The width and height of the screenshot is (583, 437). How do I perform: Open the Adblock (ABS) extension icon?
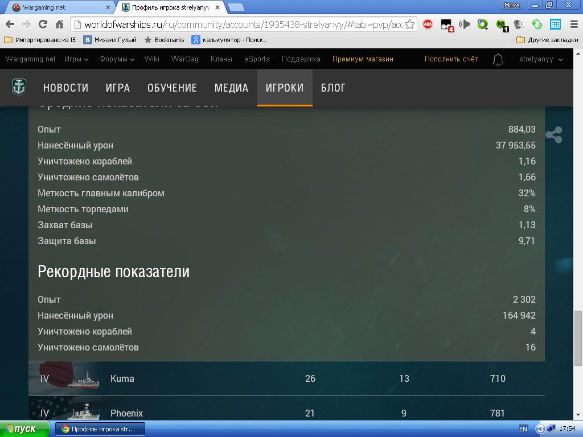(x=428, y=24)
